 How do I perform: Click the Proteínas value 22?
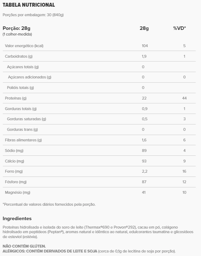pyautogui.click(x=144, y=98)
